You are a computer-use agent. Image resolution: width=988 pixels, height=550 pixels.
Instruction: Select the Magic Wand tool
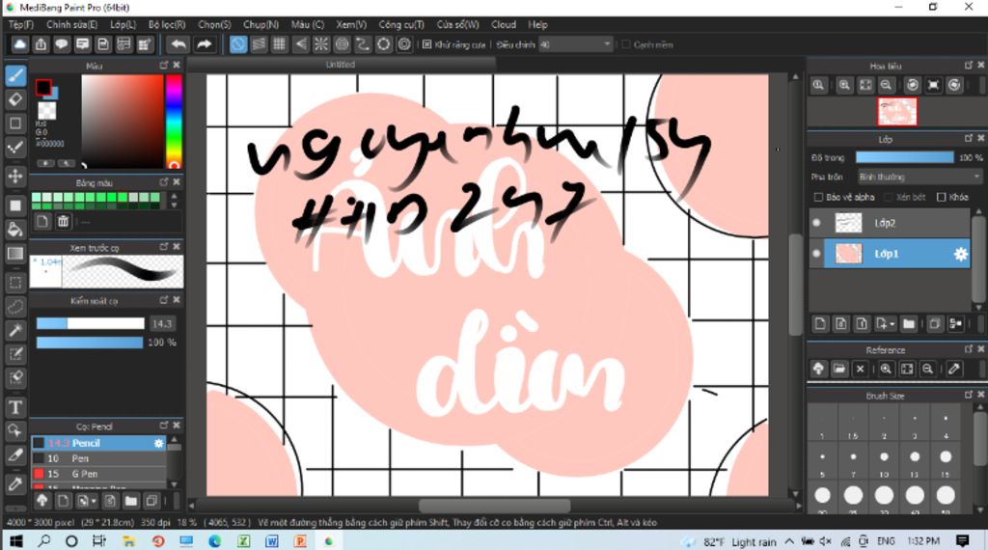point(15,330)
